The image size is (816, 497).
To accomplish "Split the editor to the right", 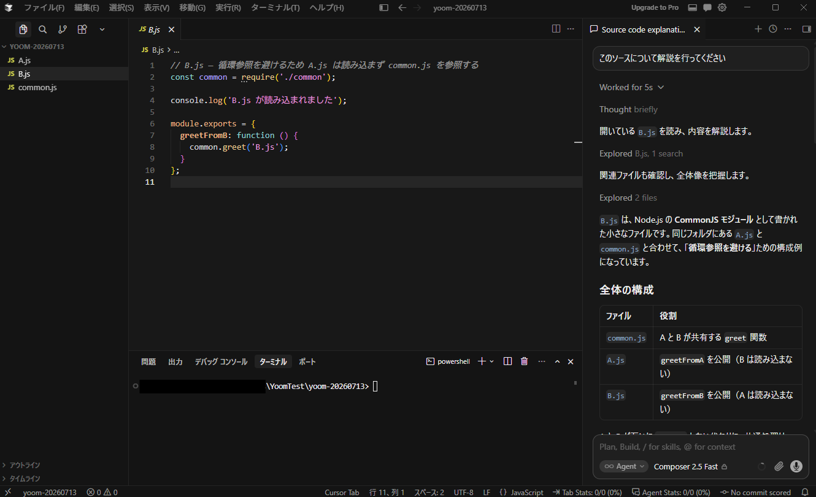I will 556,29.
